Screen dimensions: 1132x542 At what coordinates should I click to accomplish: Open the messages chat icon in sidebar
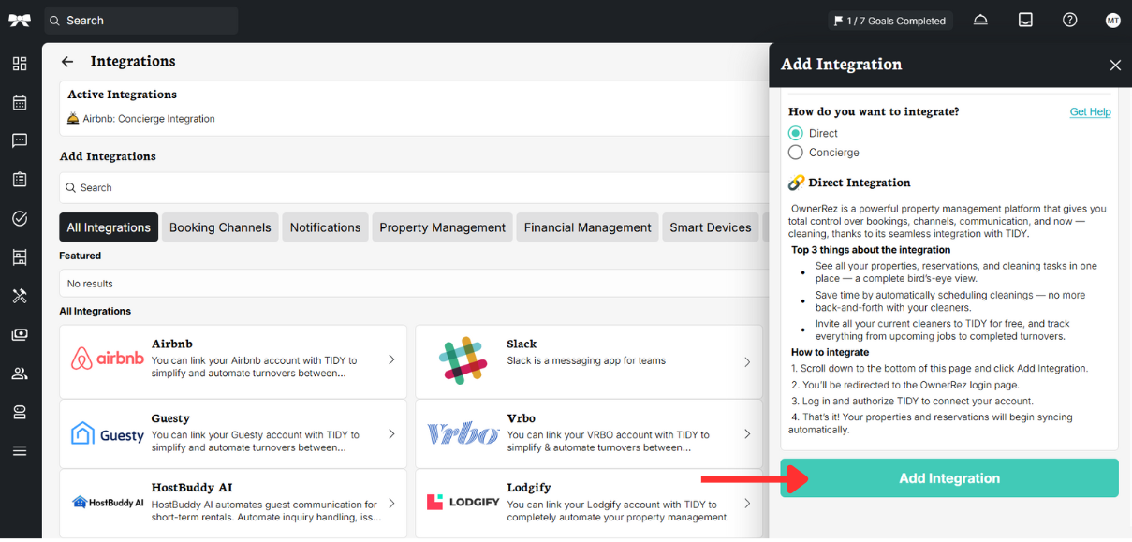click(20, 140)
